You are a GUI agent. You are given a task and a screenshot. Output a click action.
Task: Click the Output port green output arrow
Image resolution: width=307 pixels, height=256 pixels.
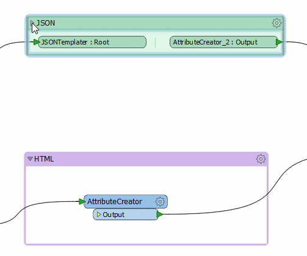(160, 214)
